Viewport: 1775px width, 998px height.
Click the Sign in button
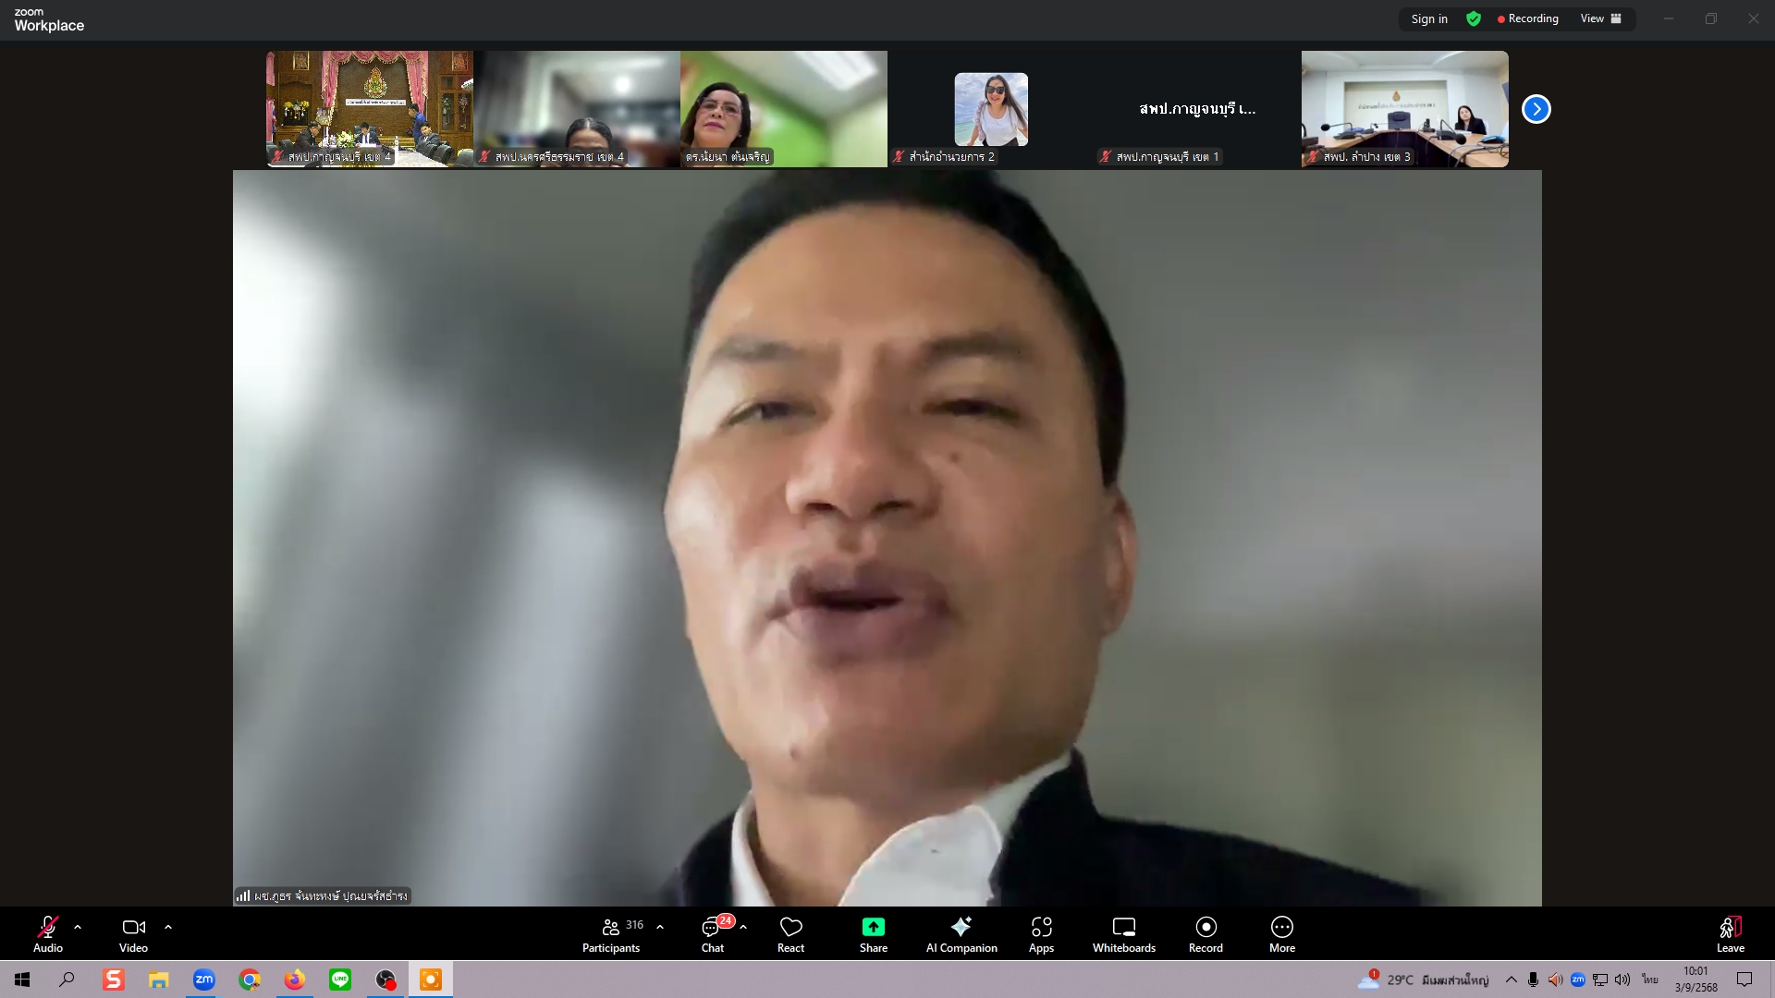tap(1429, 18)
